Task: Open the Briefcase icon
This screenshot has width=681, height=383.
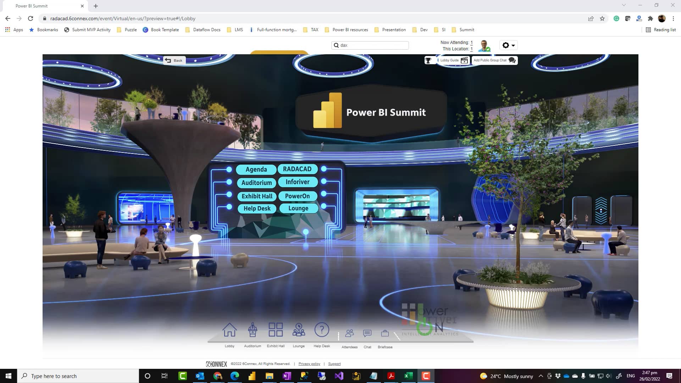Action: coord(385,333)
